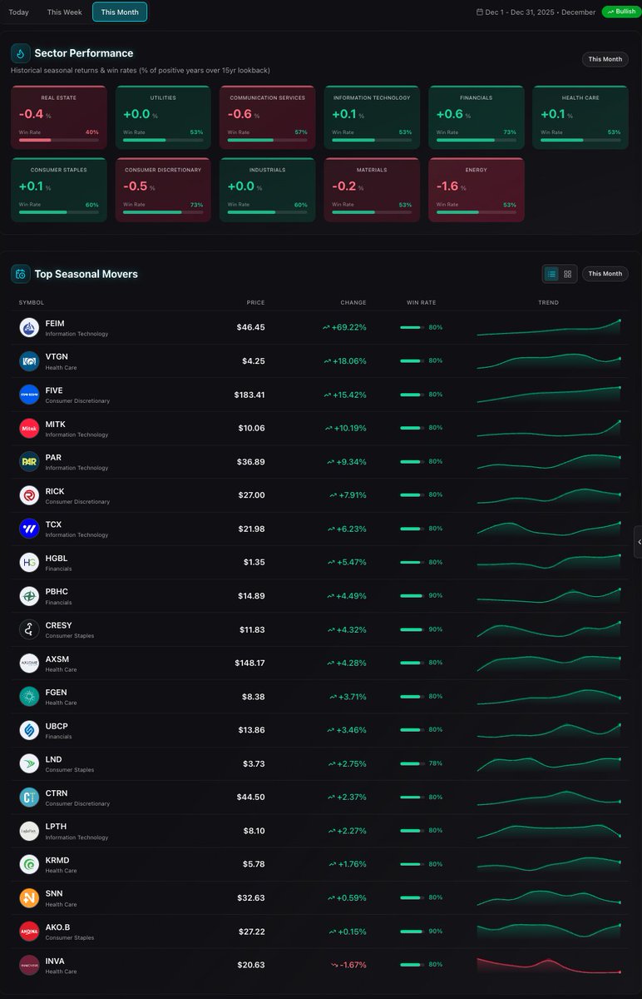Click the UBCP company logo icon
Screen dimensions: 642x999
(29, 731)
